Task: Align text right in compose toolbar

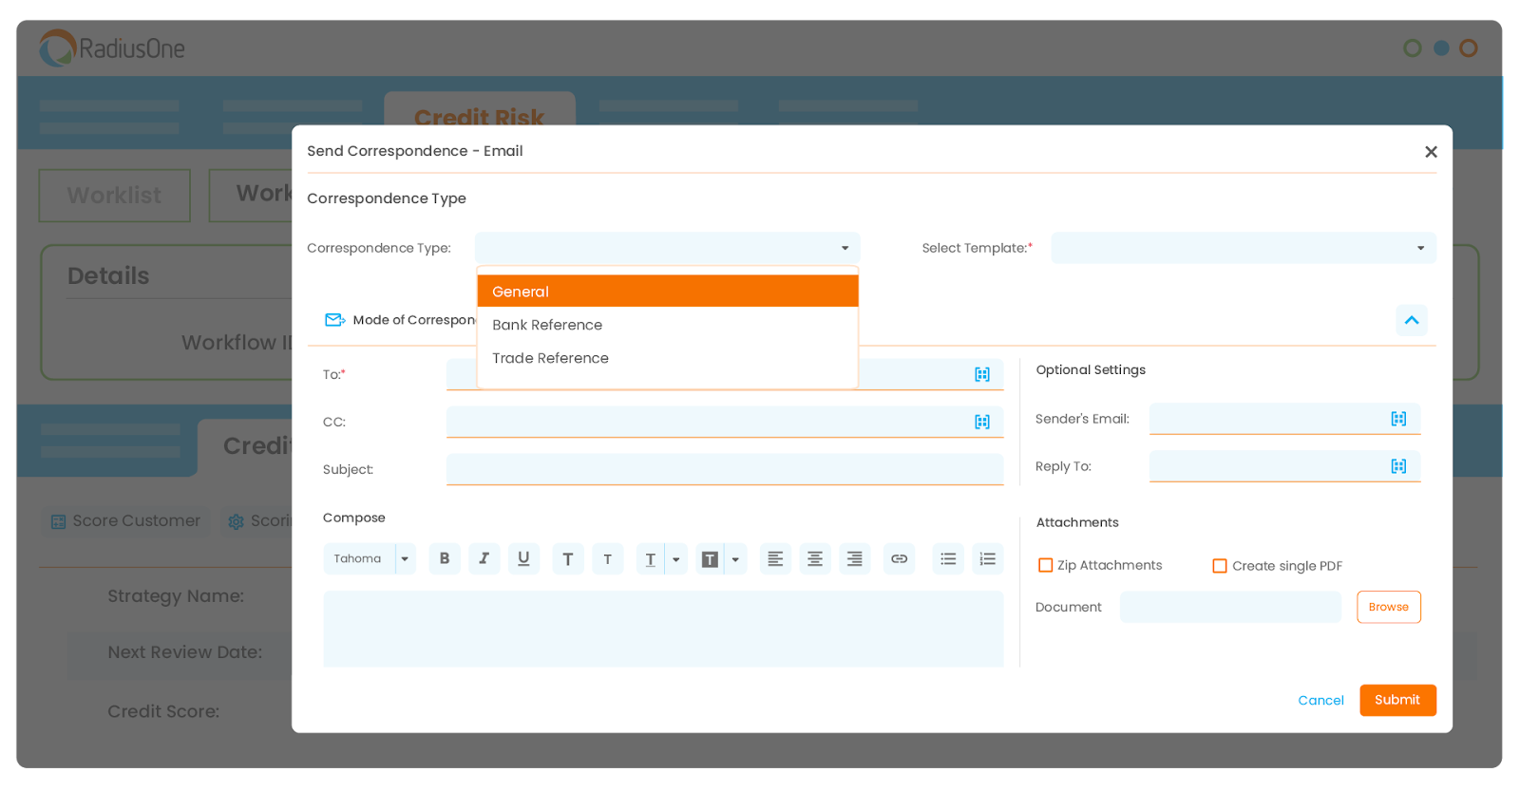Action: [855, 559]
